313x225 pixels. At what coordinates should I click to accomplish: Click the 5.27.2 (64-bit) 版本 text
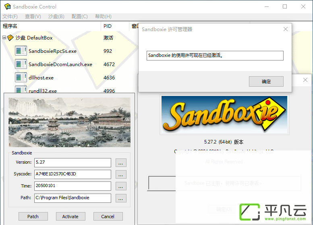(224, 142)
